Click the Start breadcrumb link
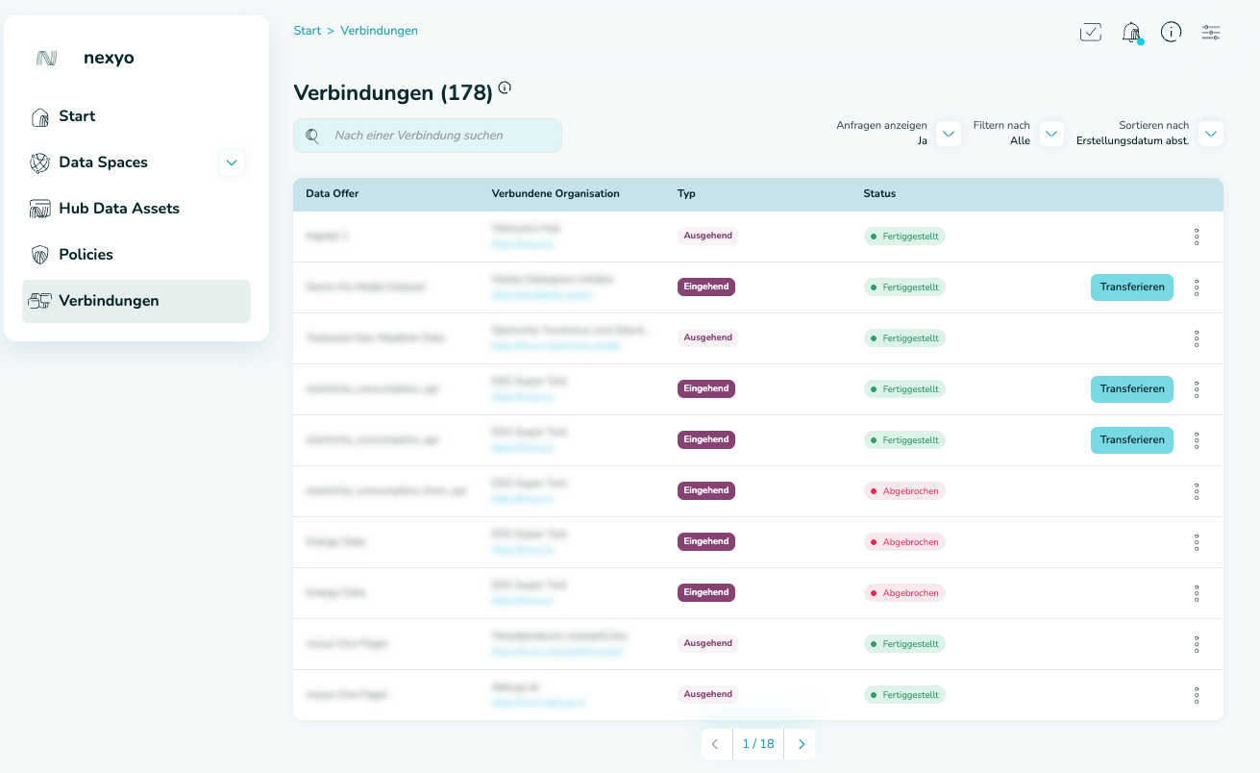Image resolution: width=1260 pixels, height=773 pixels. [307, 30]
